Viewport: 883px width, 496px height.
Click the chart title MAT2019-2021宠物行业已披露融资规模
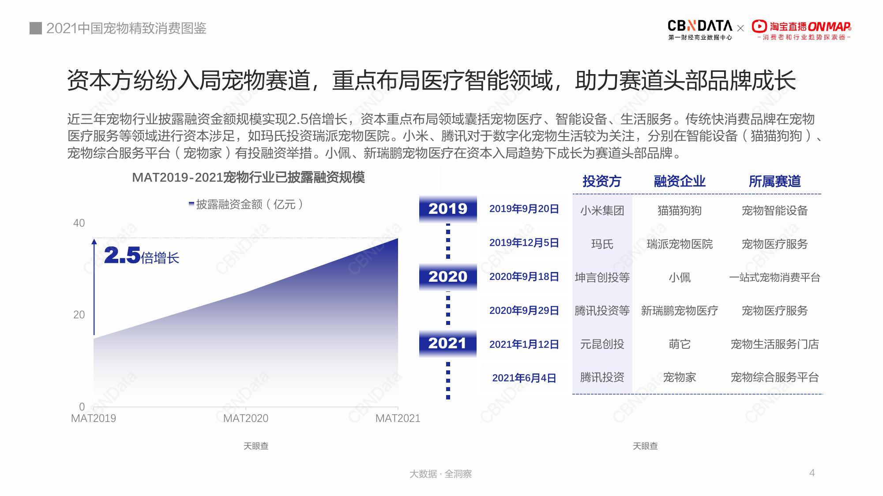[x=248, y=177]
